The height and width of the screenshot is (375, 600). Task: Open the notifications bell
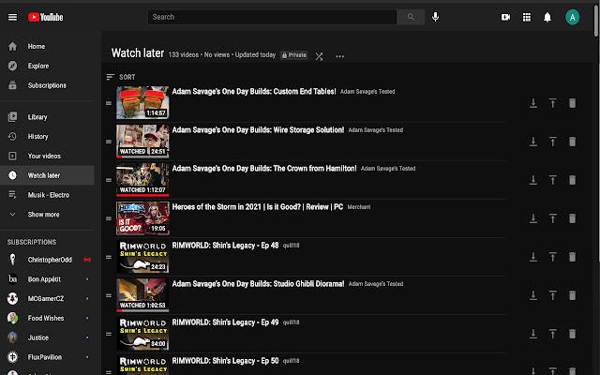547,17
